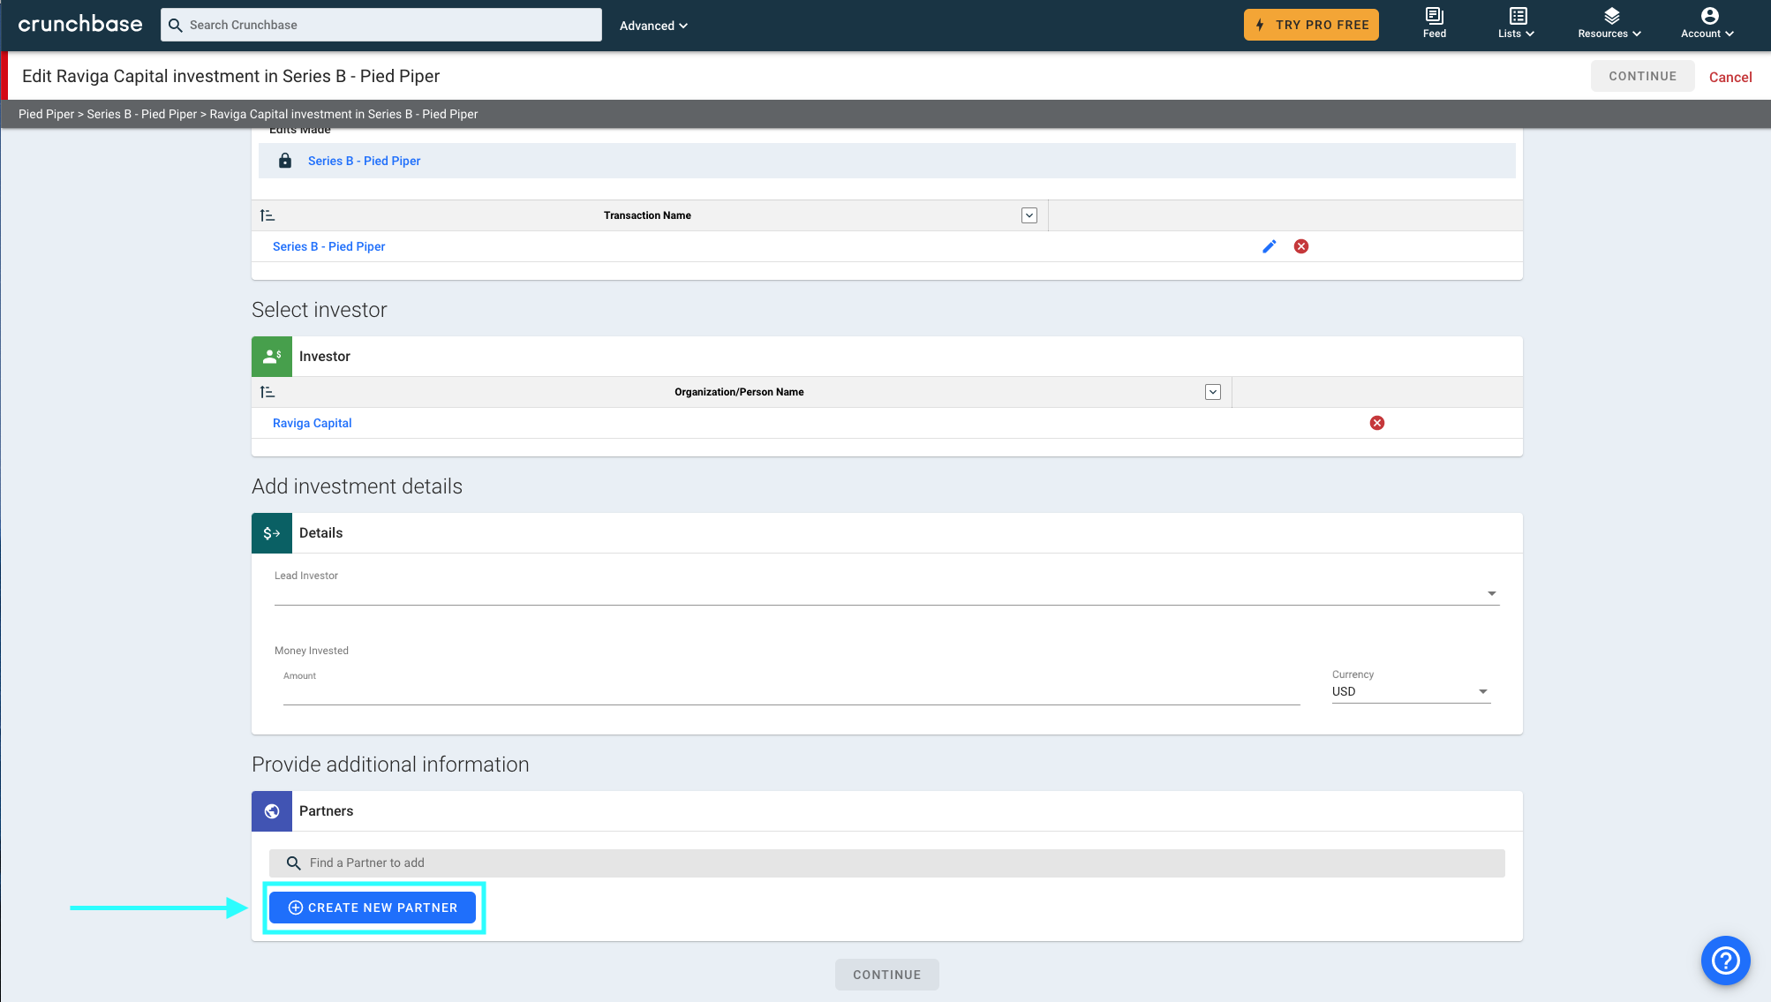Image resolution: width=1771 pixels, height=1002 pixels.
Task: Click TRY PRO FREE button
Action: [x=1311, y=25]
